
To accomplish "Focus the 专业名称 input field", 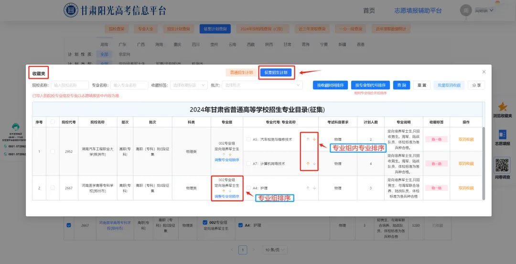I will (129, 85).
